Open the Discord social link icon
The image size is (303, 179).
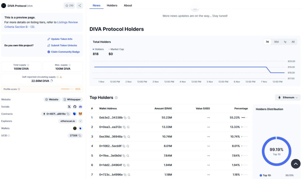(80, 107)
